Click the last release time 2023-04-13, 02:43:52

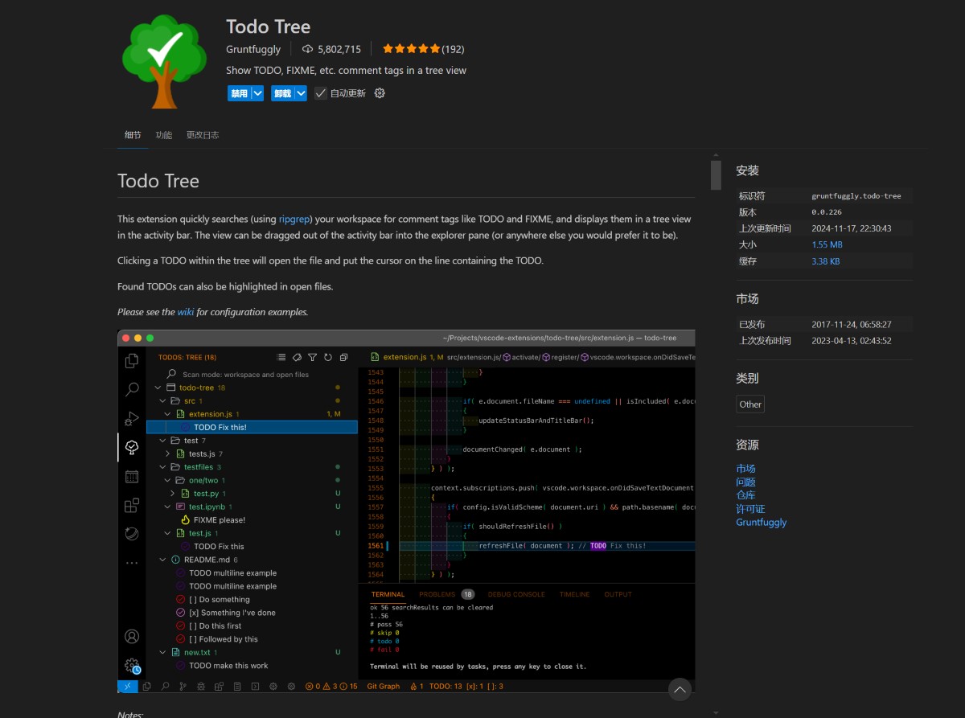point(851,341)
